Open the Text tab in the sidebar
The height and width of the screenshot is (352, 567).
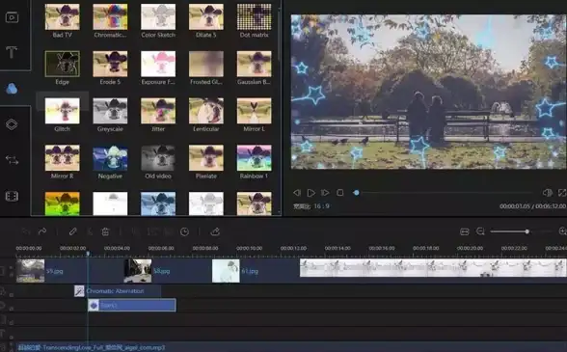click(x=12, y=52)
